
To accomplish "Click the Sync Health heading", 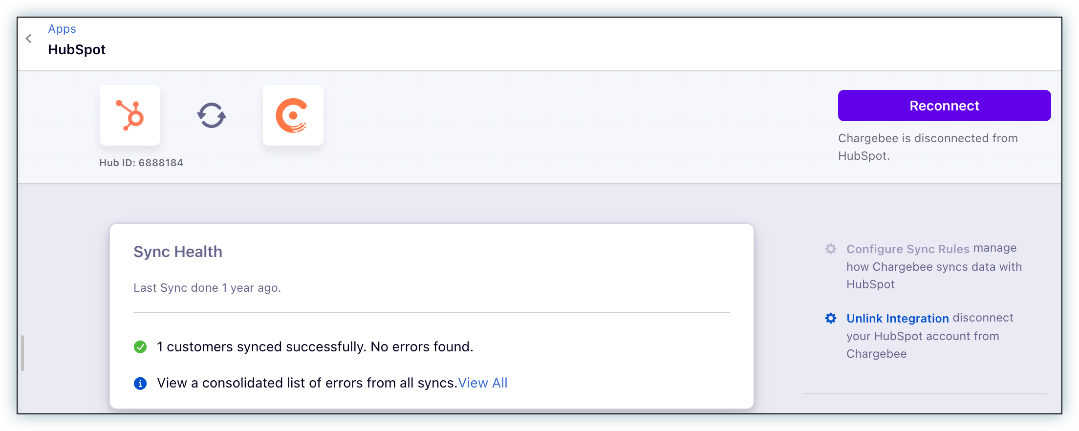I will click(178, 252).
